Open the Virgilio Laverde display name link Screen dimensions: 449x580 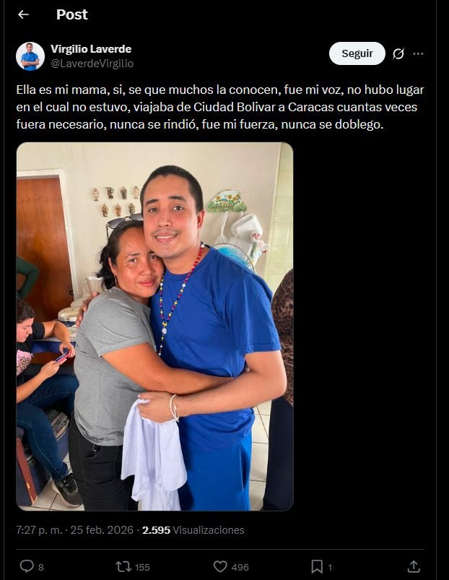coord(91,49)
